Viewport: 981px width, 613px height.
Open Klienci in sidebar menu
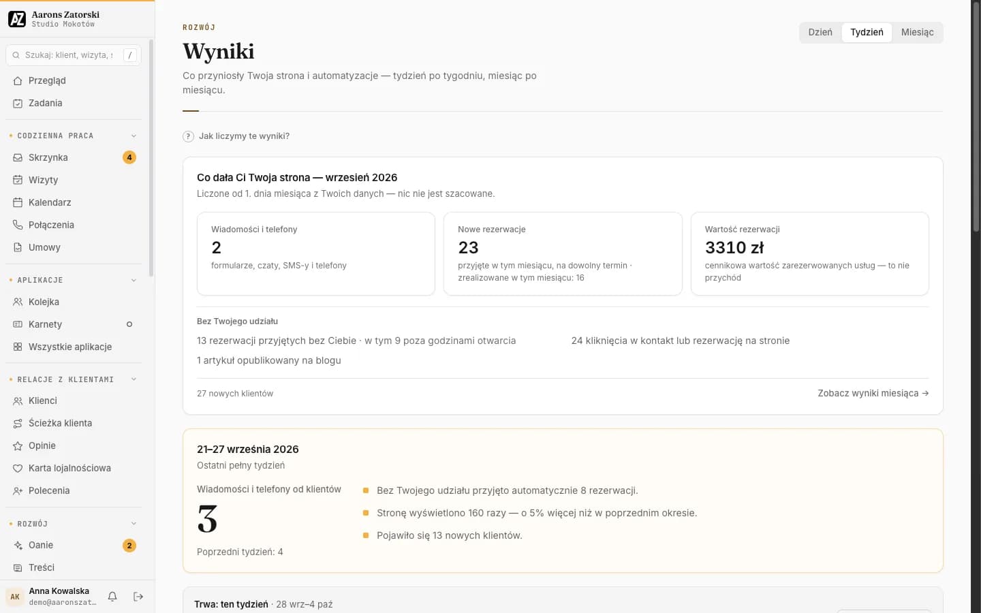(74, 400)
